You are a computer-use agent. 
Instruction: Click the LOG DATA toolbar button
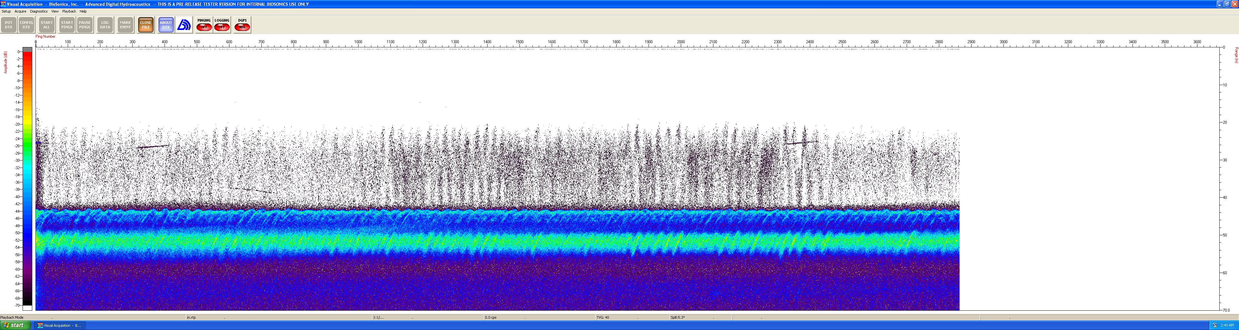coord(105,25)
